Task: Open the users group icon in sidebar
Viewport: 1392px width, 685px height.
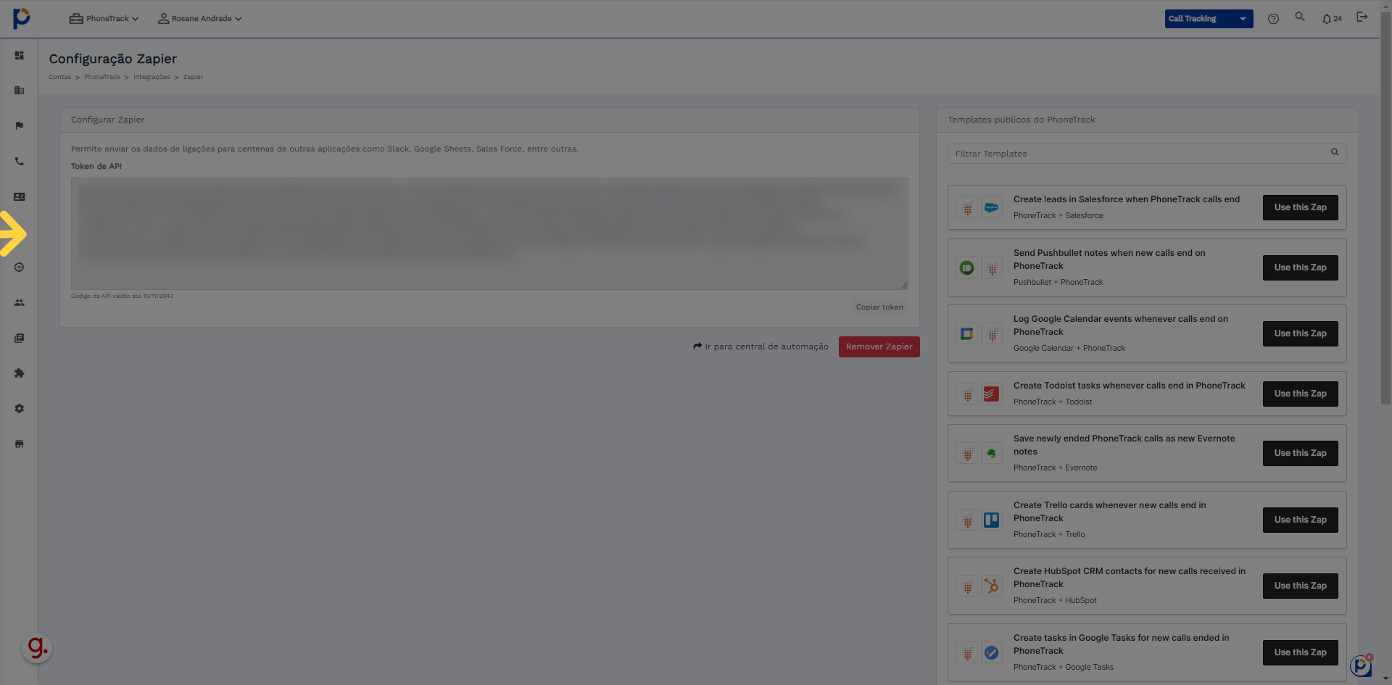Action: (20, 303)
